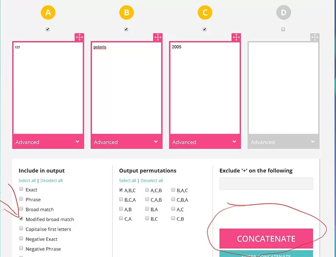The image size is (336, 257).
Task: Uncheck the Modified broad match option
Action: [x=21, y=219]
